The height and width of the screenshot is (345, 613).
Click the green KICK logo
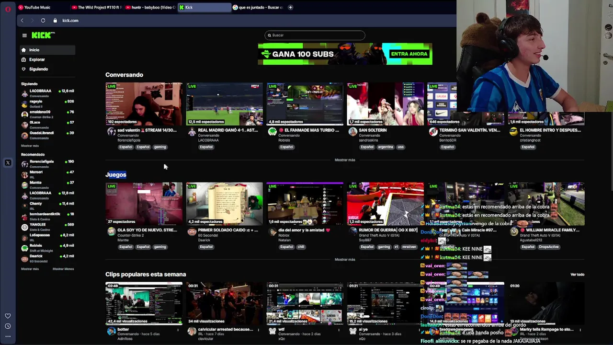click(x=43, y=35)
